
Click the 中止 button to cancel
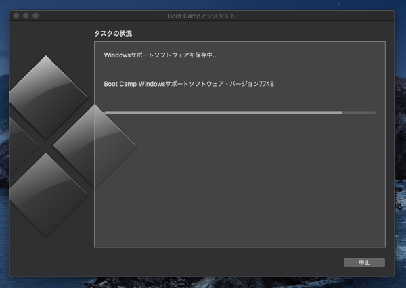[364, 262]
